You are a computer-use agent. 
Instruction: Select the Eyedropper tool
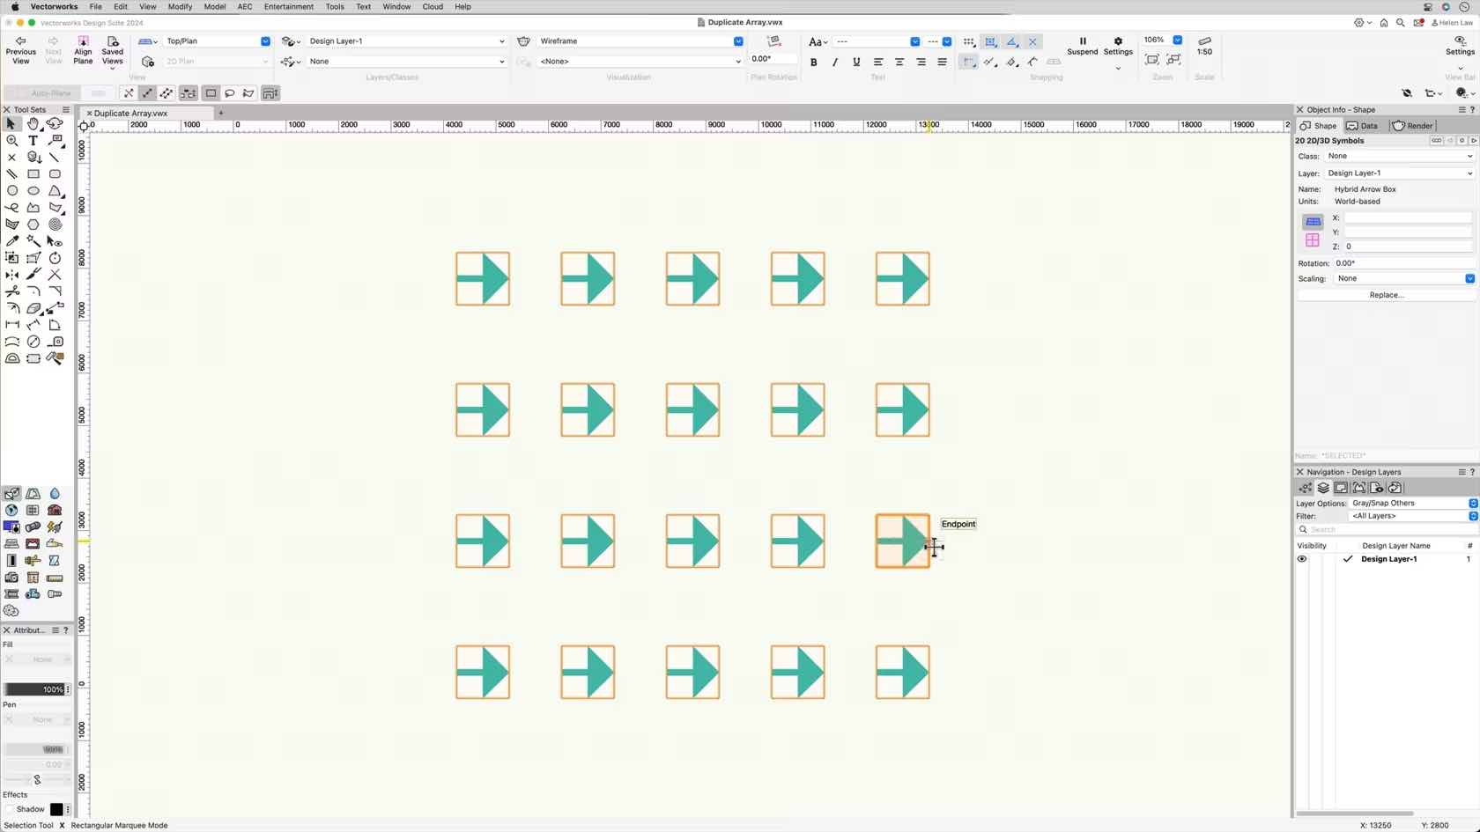(x=11, y=241)
